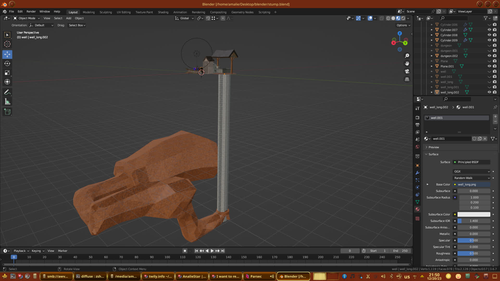Select the Rotate tool in toolbar
The image size is (500, 281).
point(7,63)
